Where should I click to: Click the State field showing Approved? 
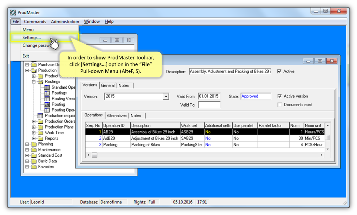[256, 96]
